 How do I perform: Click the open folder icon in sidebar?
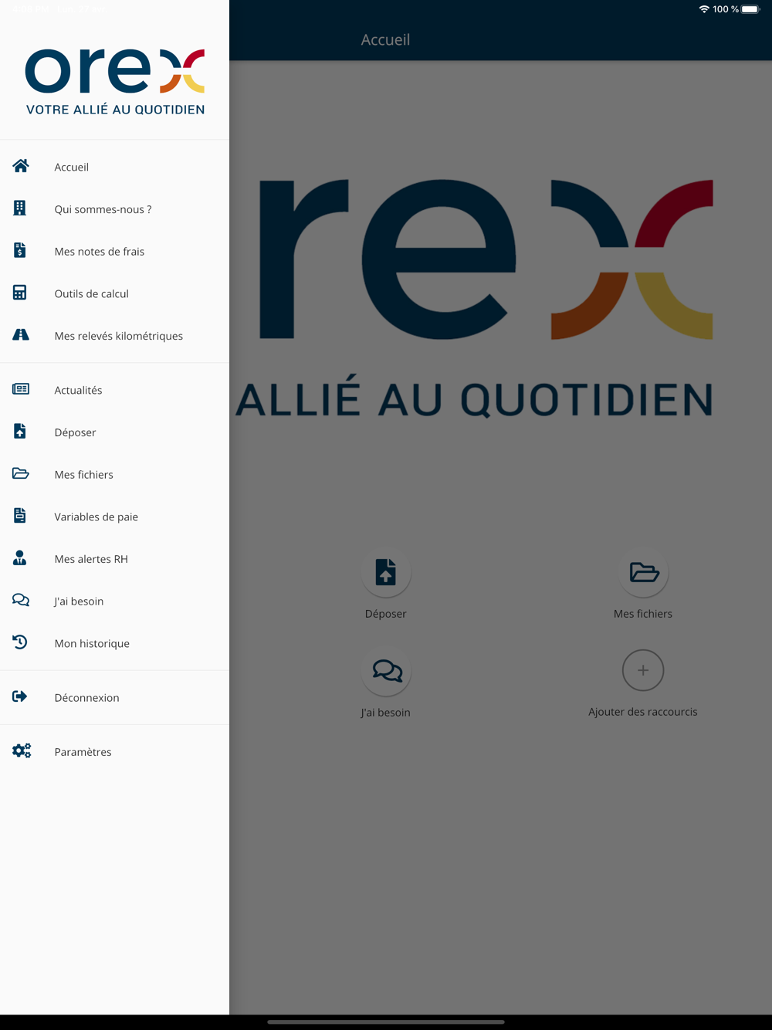[x=21, y=473]
